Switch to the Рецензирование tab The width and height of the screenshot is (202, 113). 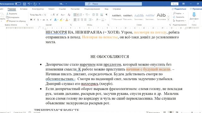point(92,9)
